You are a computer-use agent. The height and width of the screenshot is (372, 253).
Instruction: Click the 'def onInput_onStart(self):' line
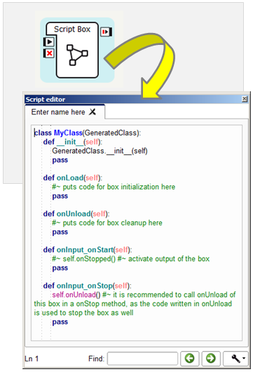[88, 250]
